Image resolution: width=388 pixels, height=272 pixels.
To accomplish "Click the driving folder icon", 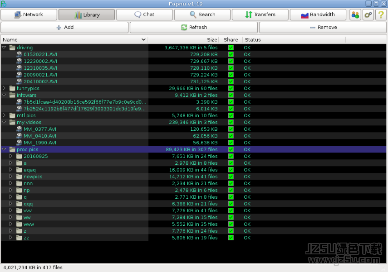I will [x=12, y=48].
